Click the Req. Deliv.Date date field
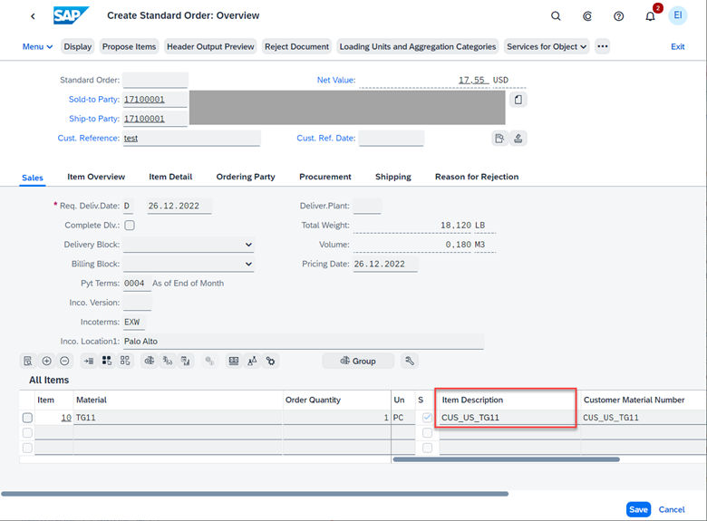The height and width of the screenshot is (521, 707). click(x=179, y=206)
